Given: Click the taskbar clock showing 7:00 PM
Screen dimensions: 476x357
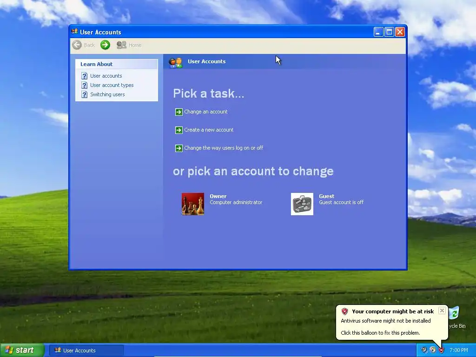Looking at the screenshot, I should (459, 350).
